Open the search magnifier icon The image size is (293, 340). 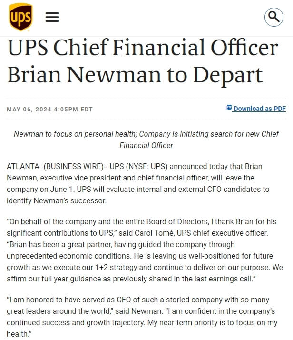click(273, 17)
